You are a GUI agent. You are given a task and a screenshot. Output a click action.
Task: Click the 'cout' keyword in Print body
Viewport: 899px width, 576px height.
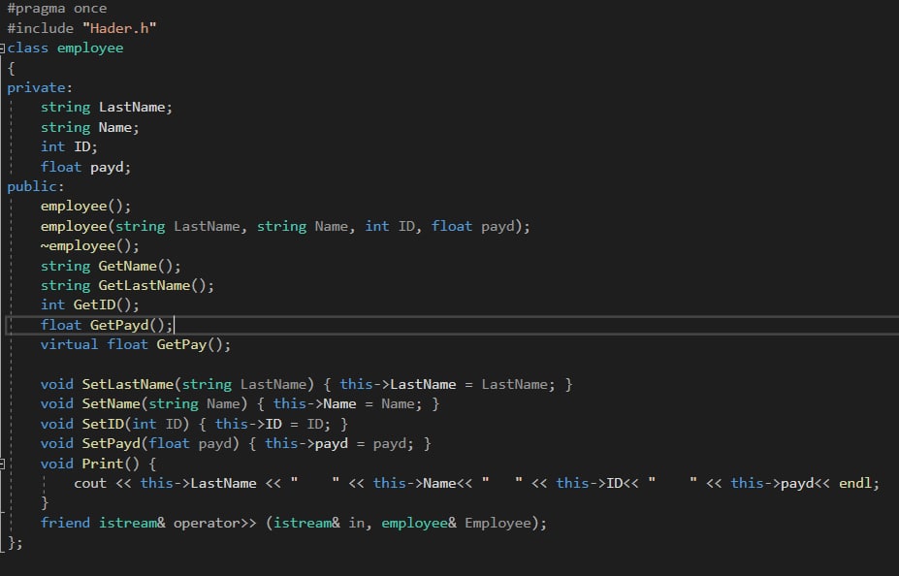click(90, 483)
